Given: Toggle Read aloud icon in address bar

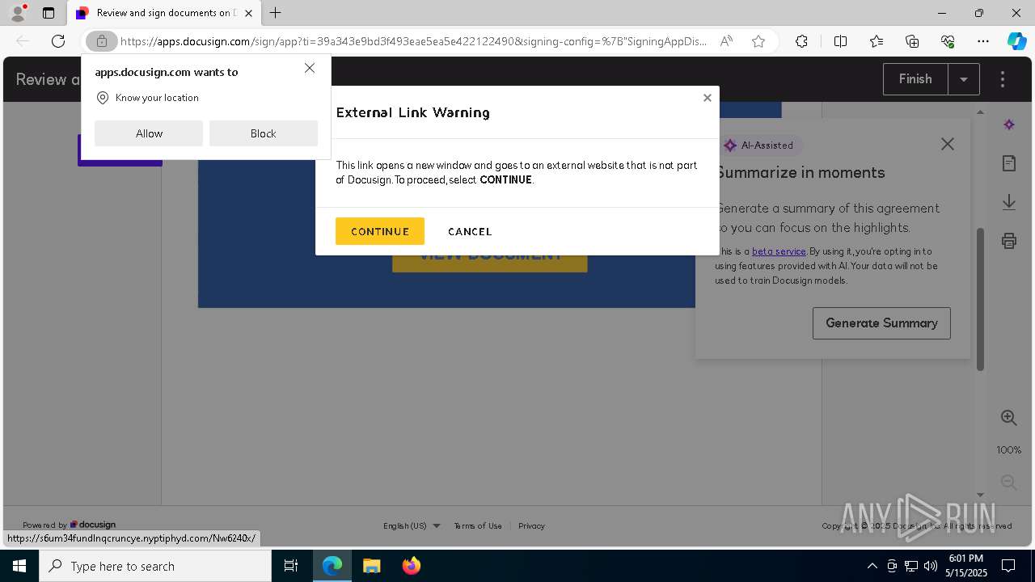Looking at the screenshot, I should [726, 41].
